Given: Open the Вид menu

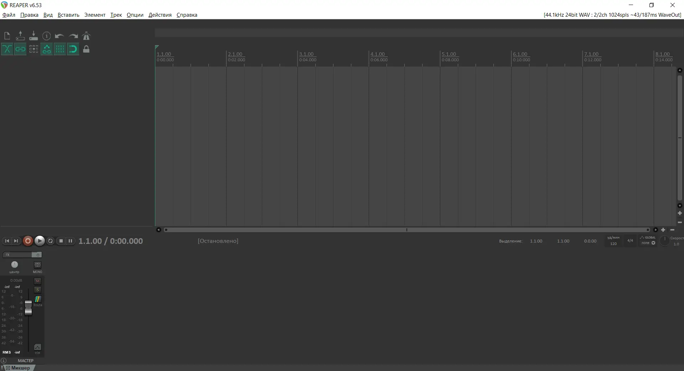Looking at the screenshot, I should (x=48, y=15).
